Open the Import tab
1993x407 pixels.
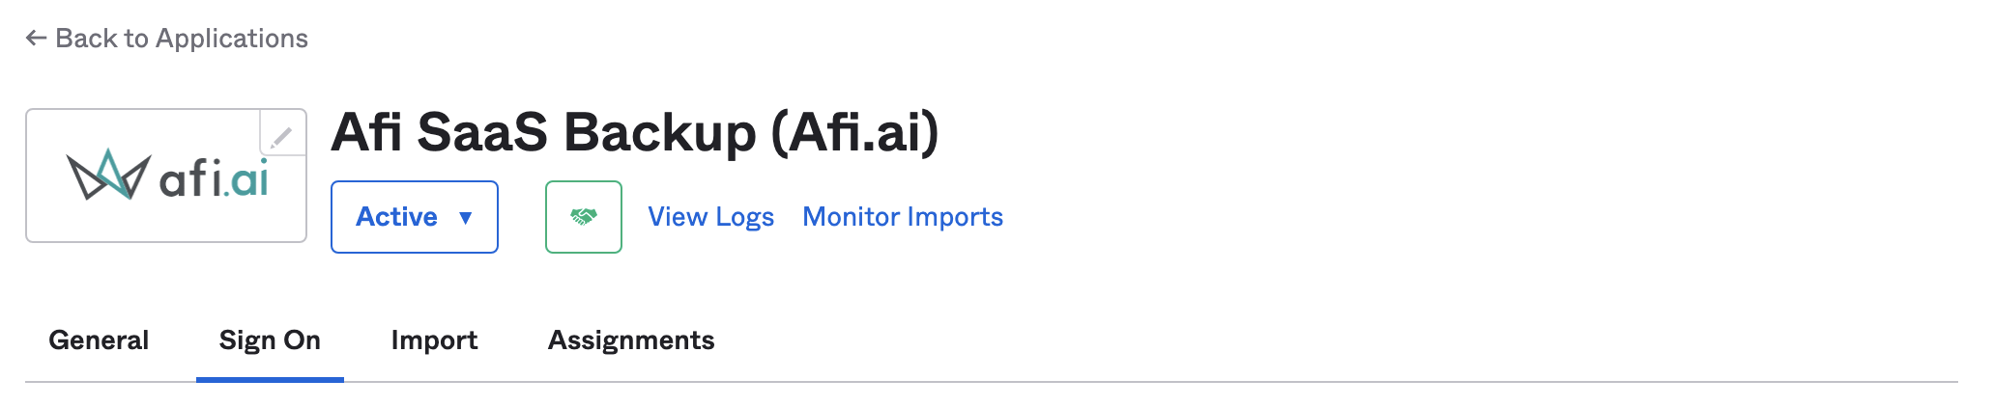click(434, 340)
